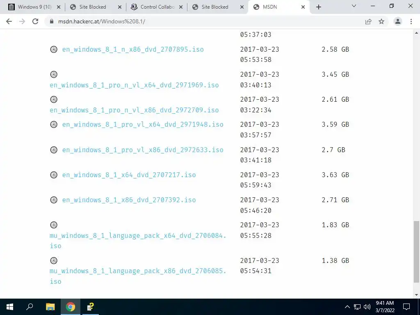Download the x64 language pack iso
Image resolution: width=420 pixels, height=315 pixels.
click(138, 241)
